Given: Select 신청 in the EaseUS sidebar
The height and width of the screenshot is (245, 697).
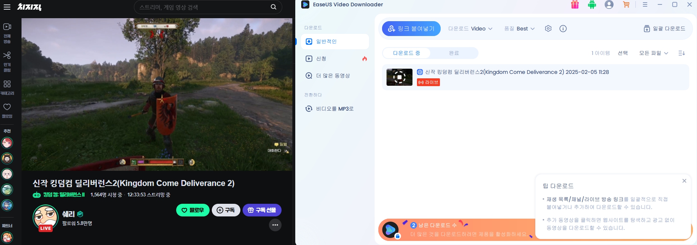Looking at the screenshot, I should (x=335, y=59).
